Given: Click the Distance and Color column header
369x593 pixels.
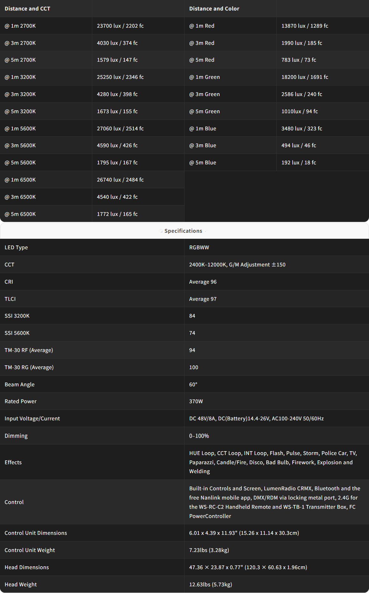Looking at the screenshot, I should click(x=214, y=9).
